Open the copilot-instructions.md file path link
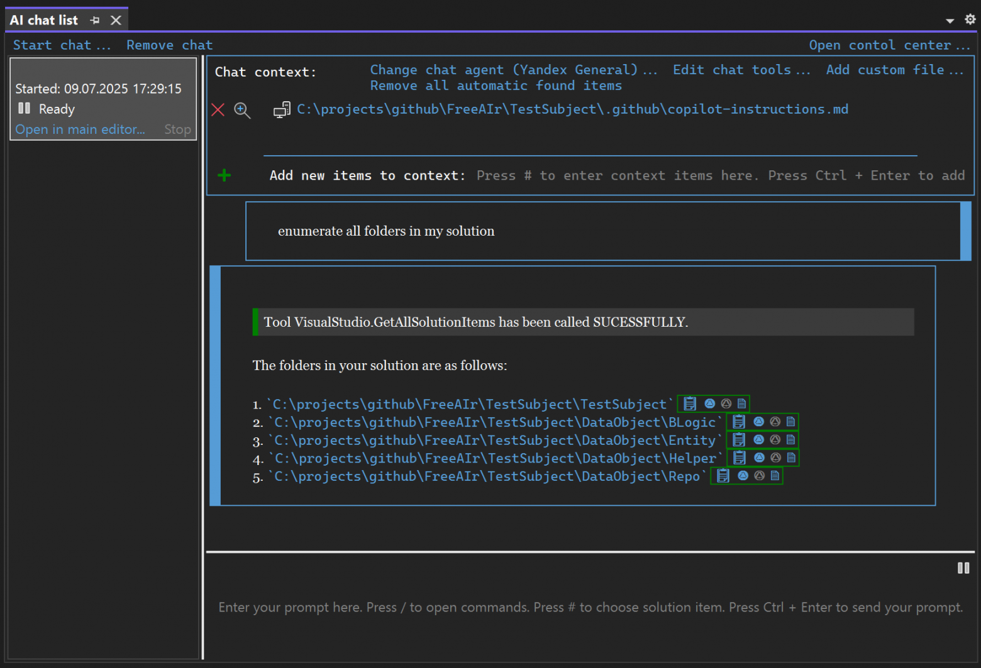 [572, 109]
